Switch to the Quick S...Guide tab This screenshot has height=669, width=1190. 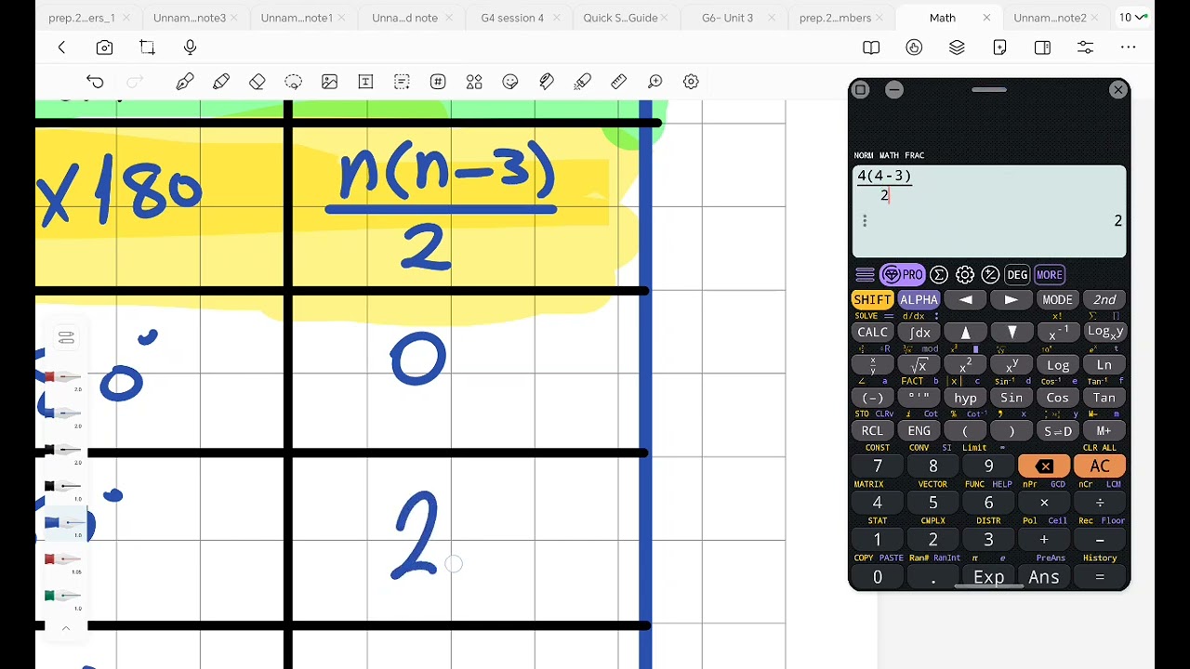[x=620, y=18]
